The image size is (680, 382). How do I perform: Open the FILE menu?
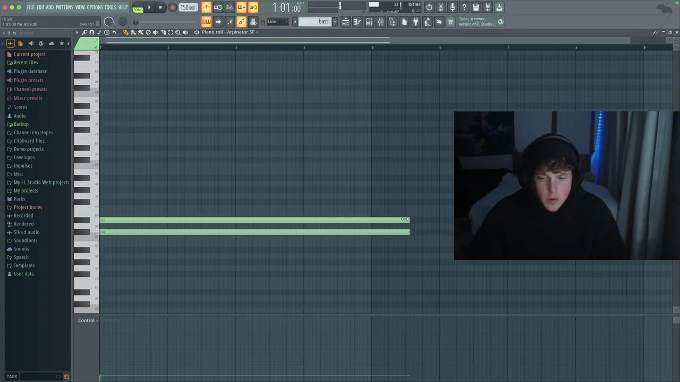click(31, 7)
